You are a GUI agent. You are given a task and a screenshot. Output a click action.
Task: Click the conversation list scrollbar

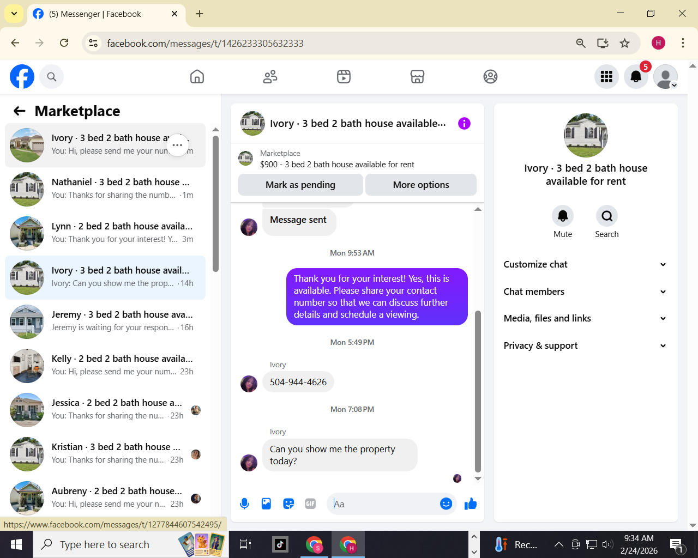pyautogui.click(x=215, y=203)
